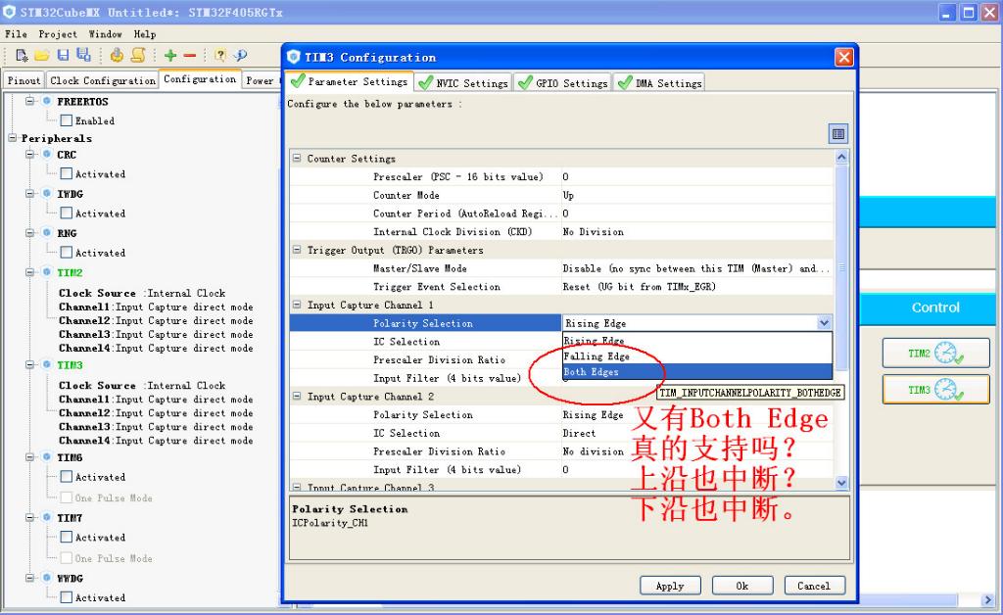
Task: Collapse the TIM2 tree node
Action: [29, 272]
